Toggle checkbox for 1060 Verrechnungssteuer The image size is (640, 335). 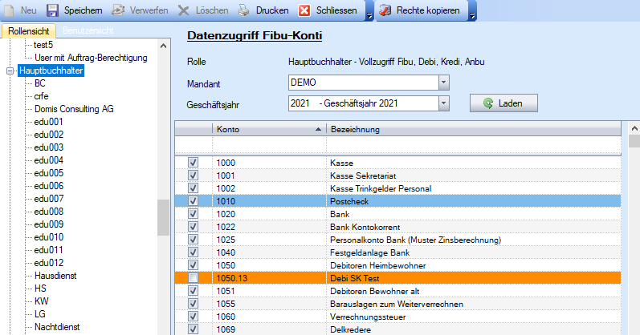coord(193,317)
